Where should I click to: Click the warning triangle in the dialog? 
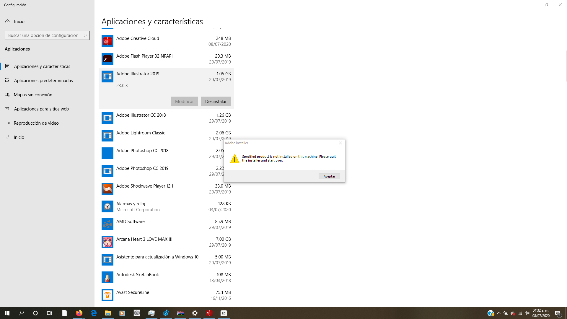coord(235,159)
